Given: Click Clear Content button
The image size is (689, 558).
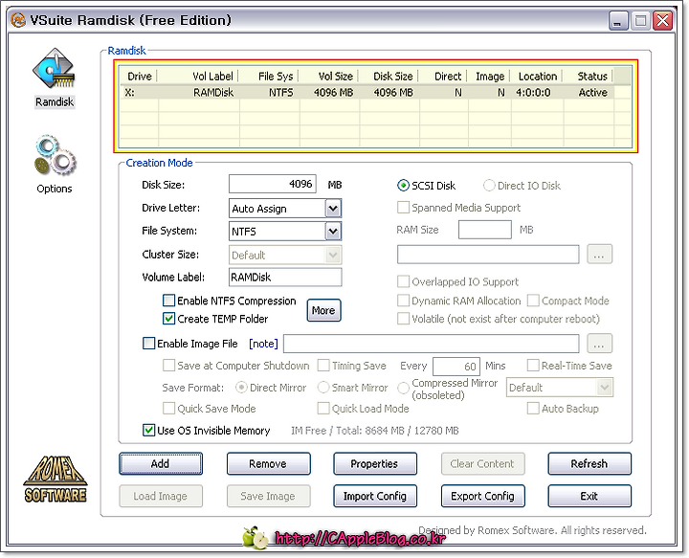Looking at the screenshot, I should (482, 463).
